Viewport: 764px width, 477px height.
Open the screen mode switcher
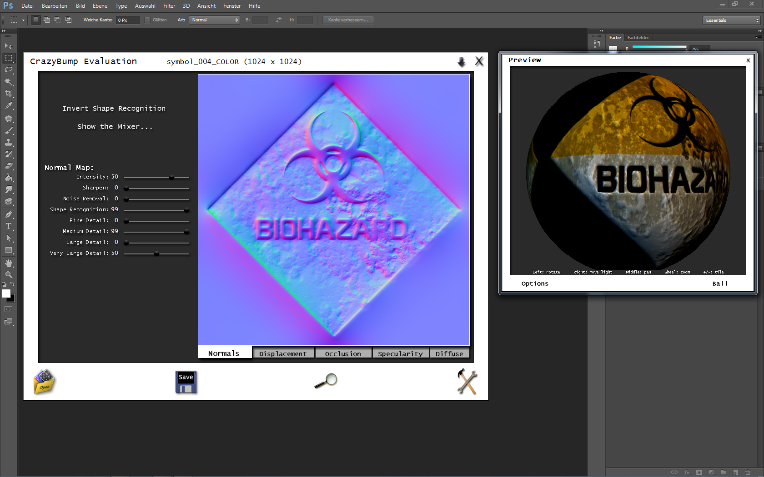[9, 322]
